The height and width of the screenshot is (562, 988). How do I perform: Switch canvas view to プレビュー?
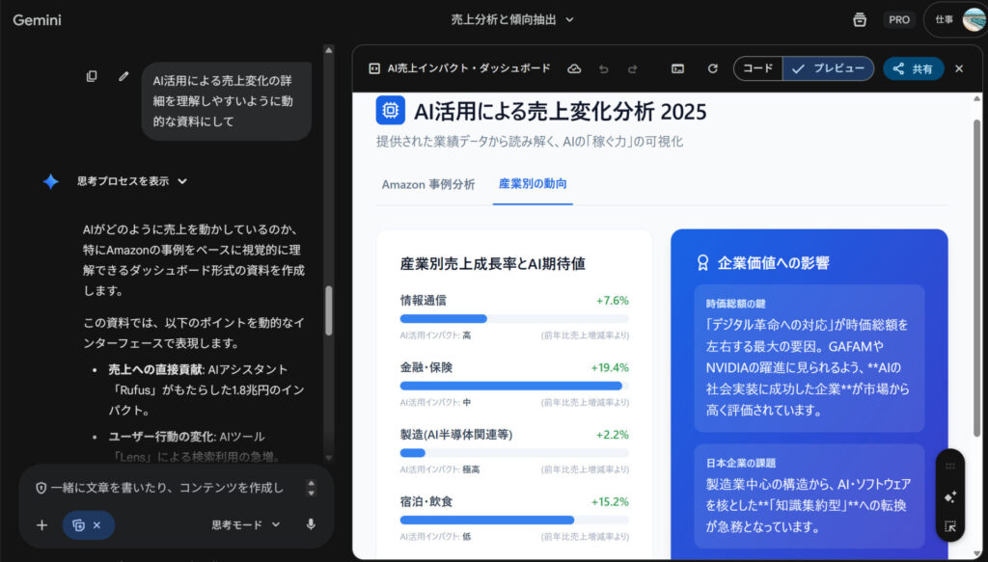tap(828, 68)
